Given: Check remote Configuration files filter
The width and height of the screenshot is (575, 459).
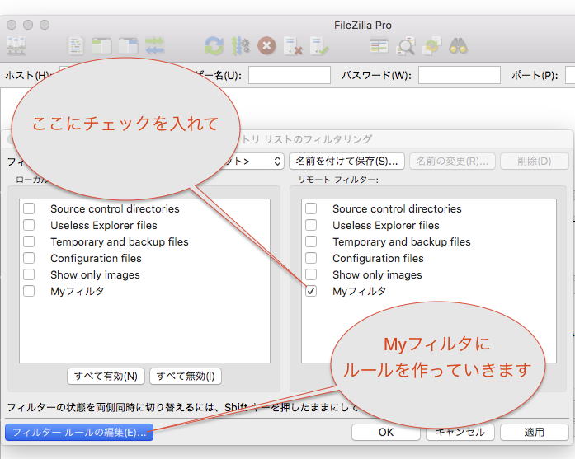Looking at the screenshot, I should (311, 258).
